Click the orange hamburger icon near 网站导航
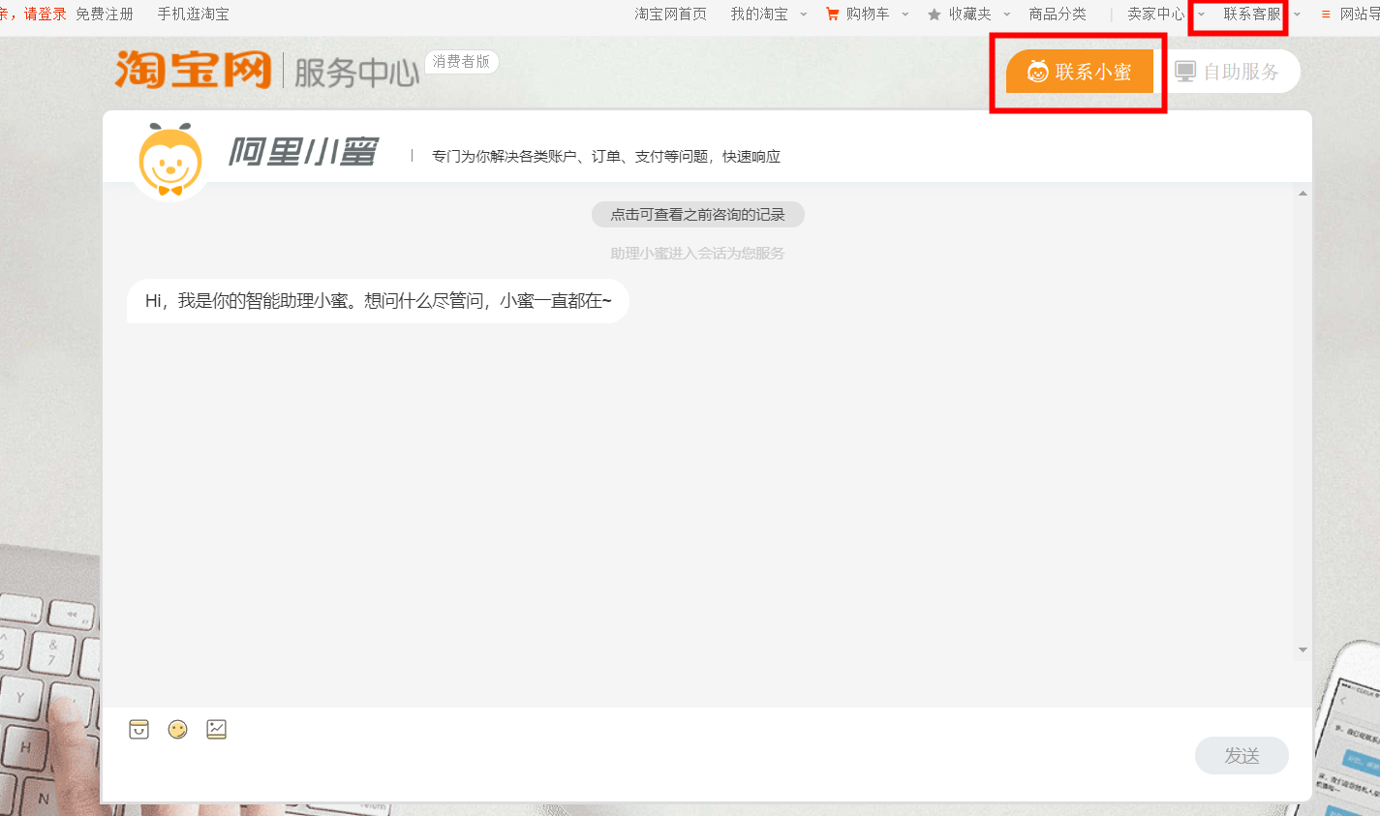This screenshot has height=816, width=1380. (x=1326, y=14)
